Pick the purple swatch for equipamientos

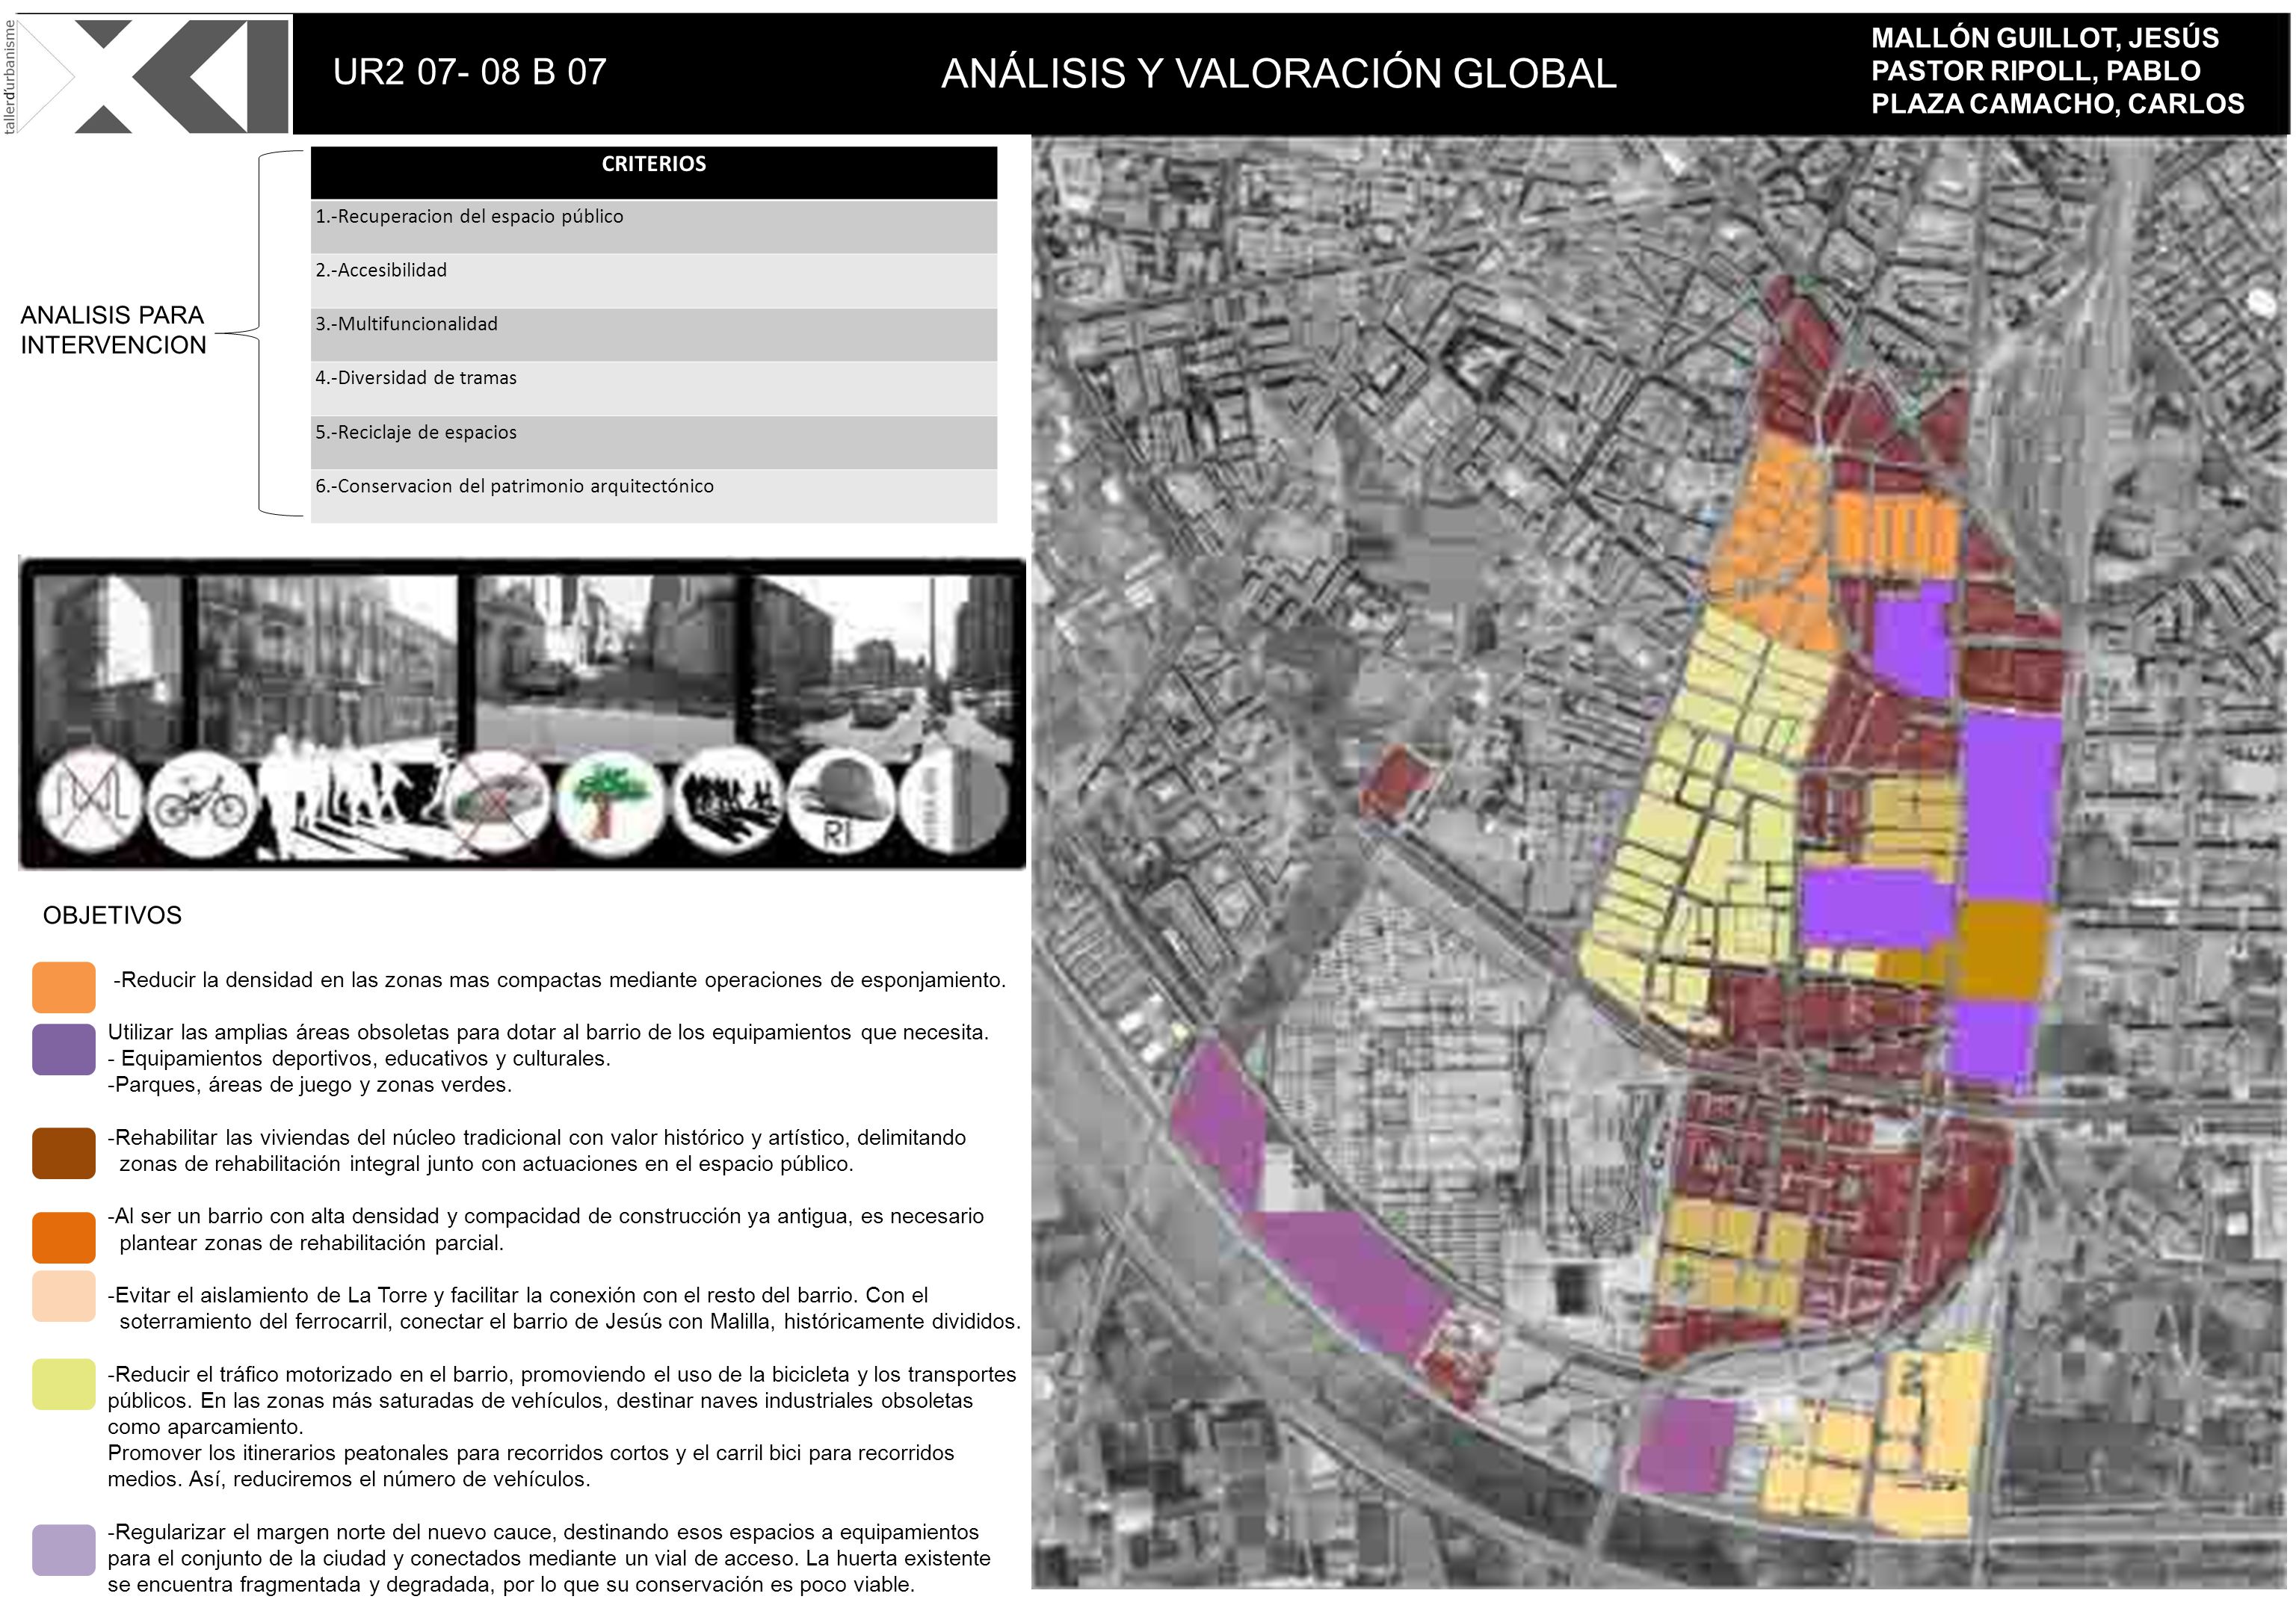pyautogui.click(x=64, y=1049)
